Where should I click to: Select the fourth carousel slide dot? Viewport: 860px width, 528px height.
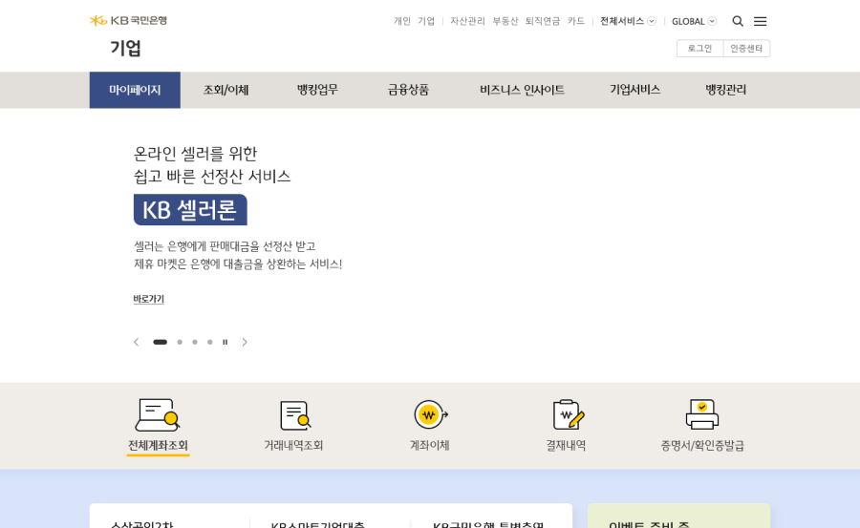pyautogui.click(x=210, y=342)
